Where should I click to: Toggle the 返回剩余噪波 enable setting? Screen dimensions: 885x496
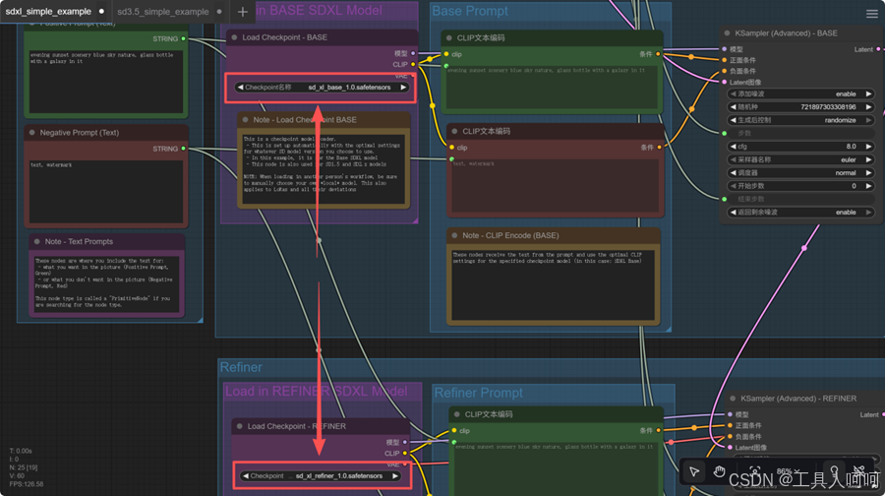point(800,213)
